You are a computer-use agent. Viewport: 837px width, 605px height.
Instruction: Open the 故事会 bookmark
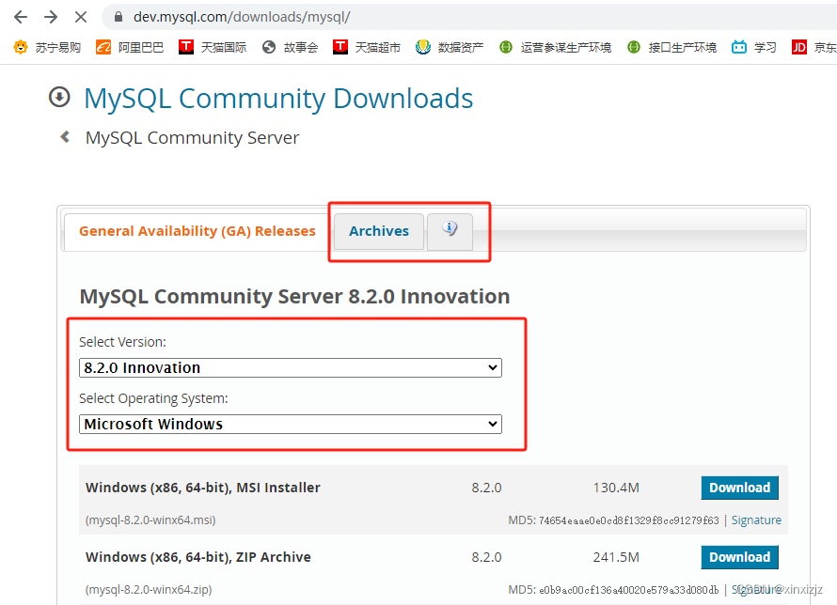pos(290,47)
